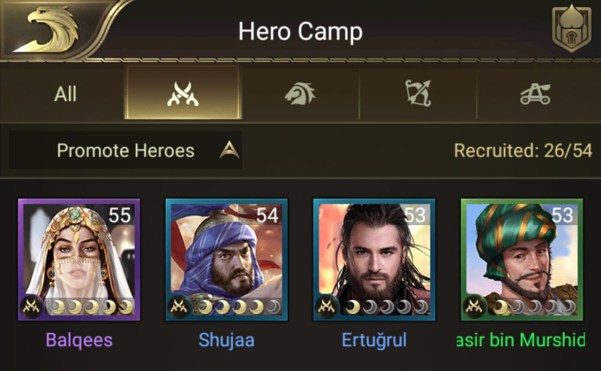The image size is (601, 371).
Task: Switch to the bow archer tab
Action: pos(418,93)
